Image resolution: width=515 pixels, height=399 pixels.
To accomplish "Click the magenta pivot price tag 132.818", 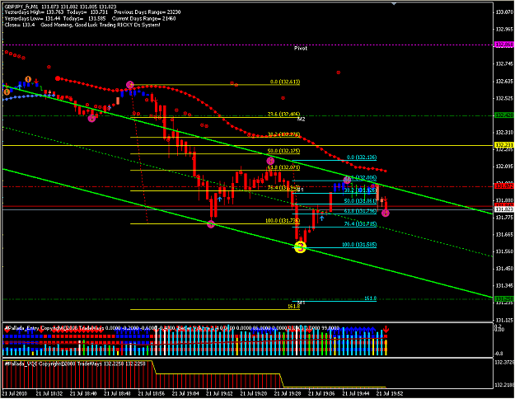I will pos(504,45).
